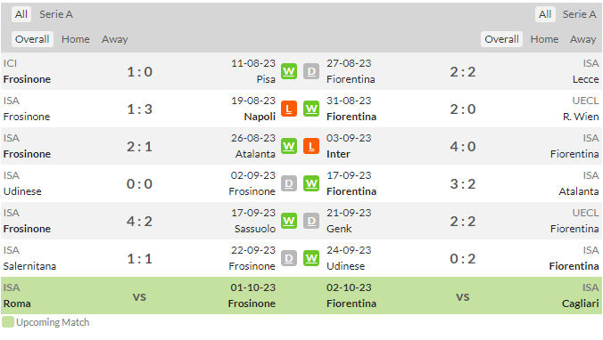Image resolution: width=603 pixels, height=340 pixels.
Task: Click the green Upcoming Match legend swatch
Action: pyautogui.click(x=8, y=322)
